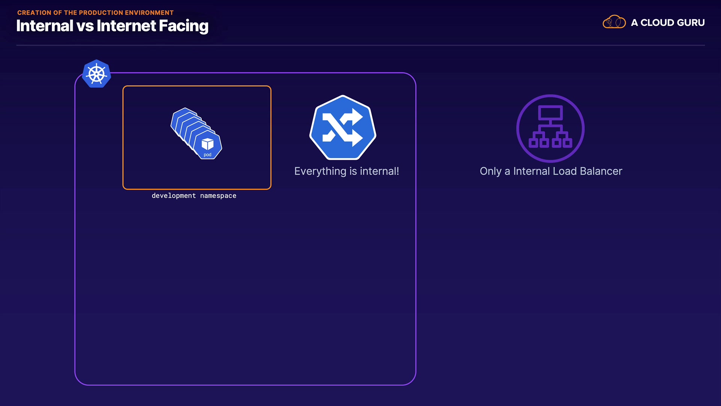The width and height of the screenshot is (721, 406).
Task: Click the white cube inside the front pod
Action: pyautogui.click(x=208, y=144)
